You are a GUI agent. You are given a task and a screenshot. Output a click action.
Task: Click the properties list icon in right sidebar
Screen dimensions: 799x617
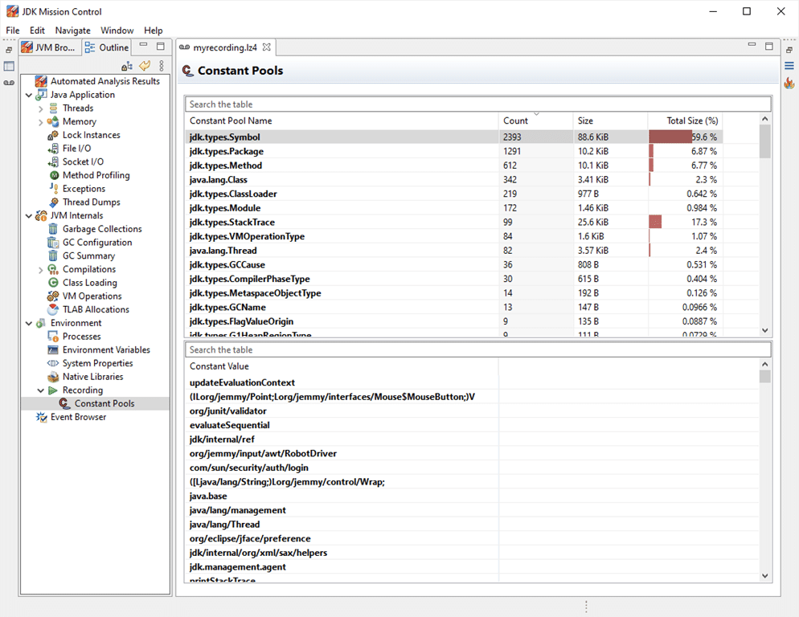pos(789,66)
